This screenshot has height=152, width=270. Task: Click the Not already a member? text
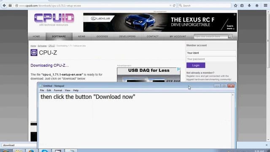(200, 73)
